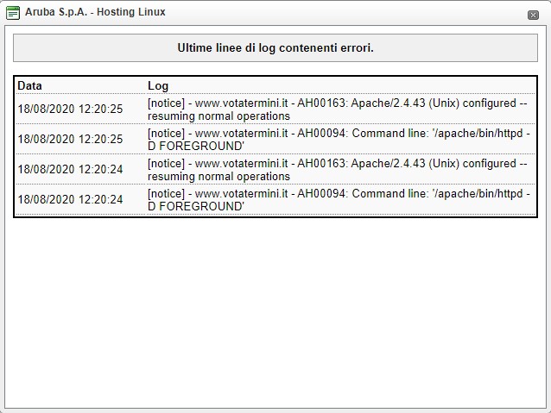Select the first row's 18/08/2020 12:20:25 date
This screenshot has width=551, height=413.
coord(70,109)
